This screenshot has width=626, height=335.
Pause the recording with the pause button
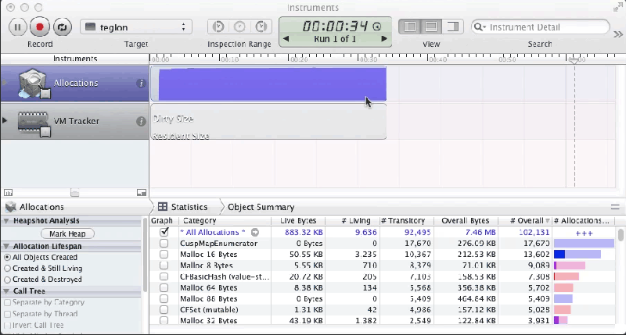tap(17, 27)
